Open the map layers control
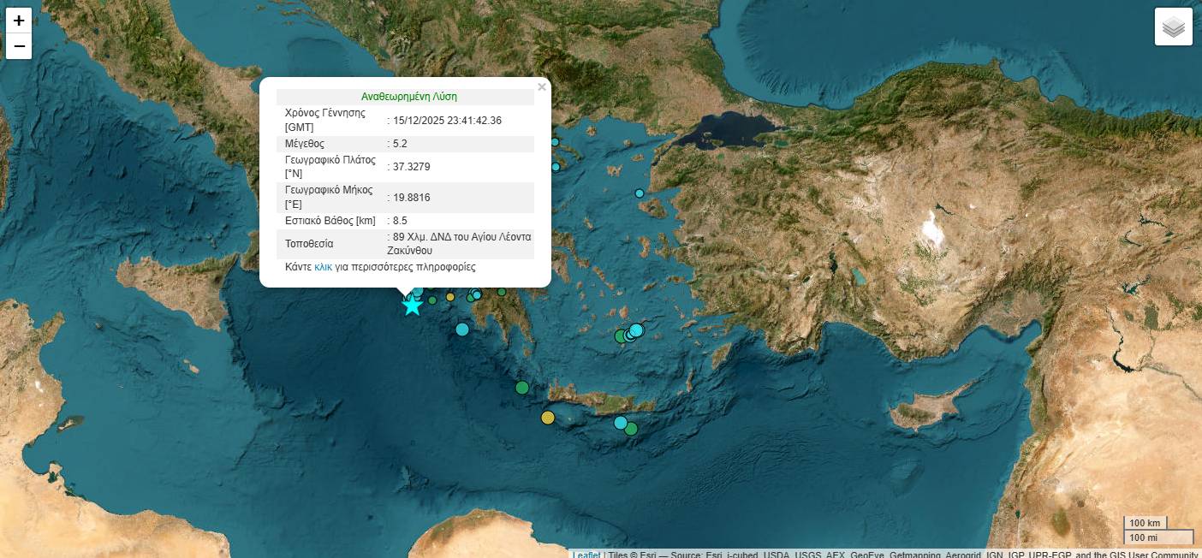This screenshot has height=558, width=1202. click(1173, 27)
